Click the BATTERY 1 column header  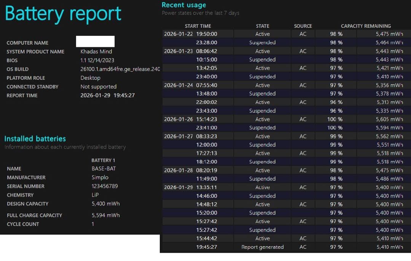(x=103, y=160)
